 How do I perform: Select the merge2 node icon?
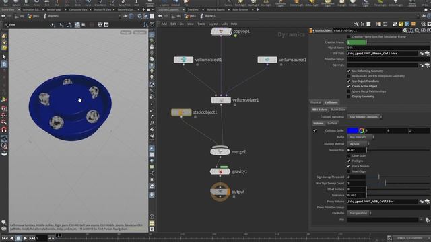220,151
